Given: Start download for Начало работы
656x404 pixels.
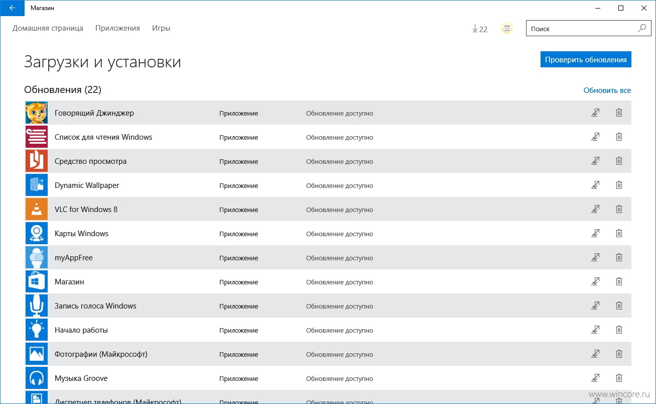Looking at the screenshot, I should pos(595,330).
